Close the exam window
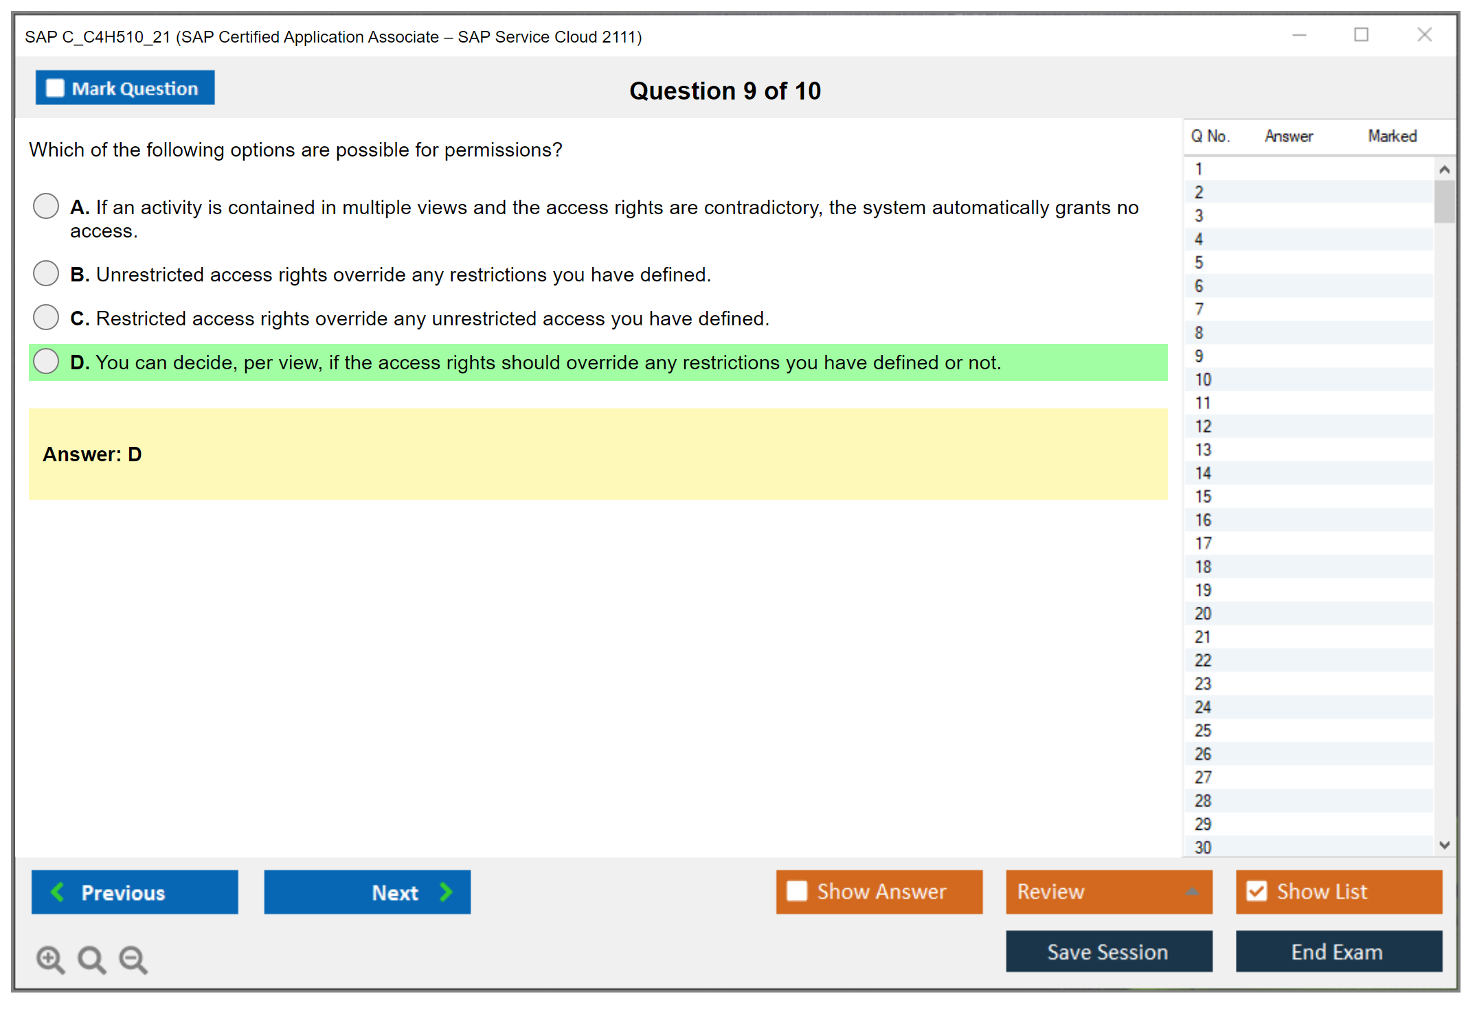Viewport: 1477px width, 1009px height. click(x=1424, y=35)
